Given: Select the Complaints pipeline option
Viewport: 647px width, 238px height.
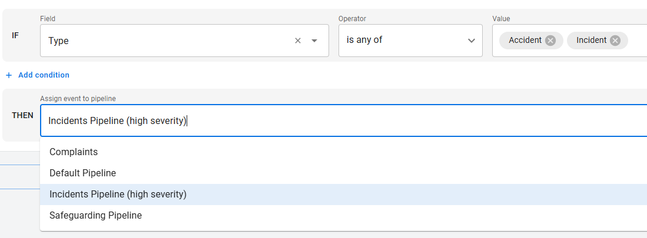Looking at the screenshot, I should coord(74,152).
